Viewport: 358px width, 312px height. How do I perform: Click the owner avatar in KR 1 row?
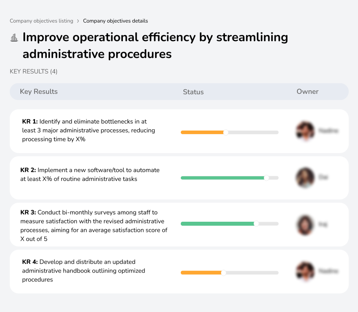pyautogui.click(x=305, y=131)
